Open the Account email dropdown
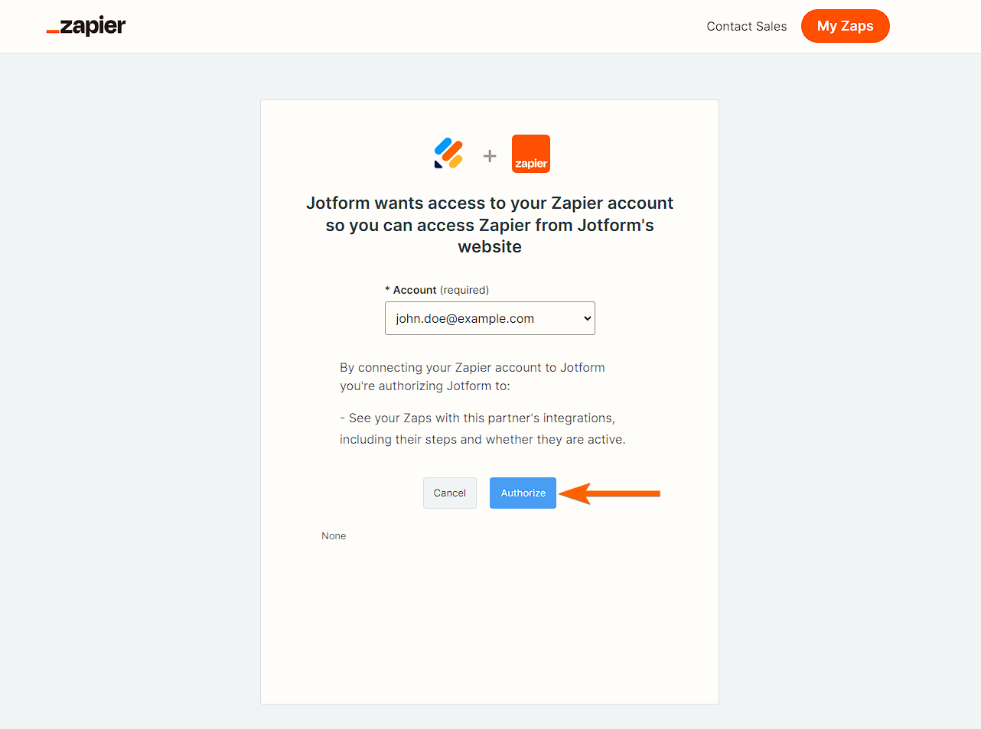 pos(490,318)
